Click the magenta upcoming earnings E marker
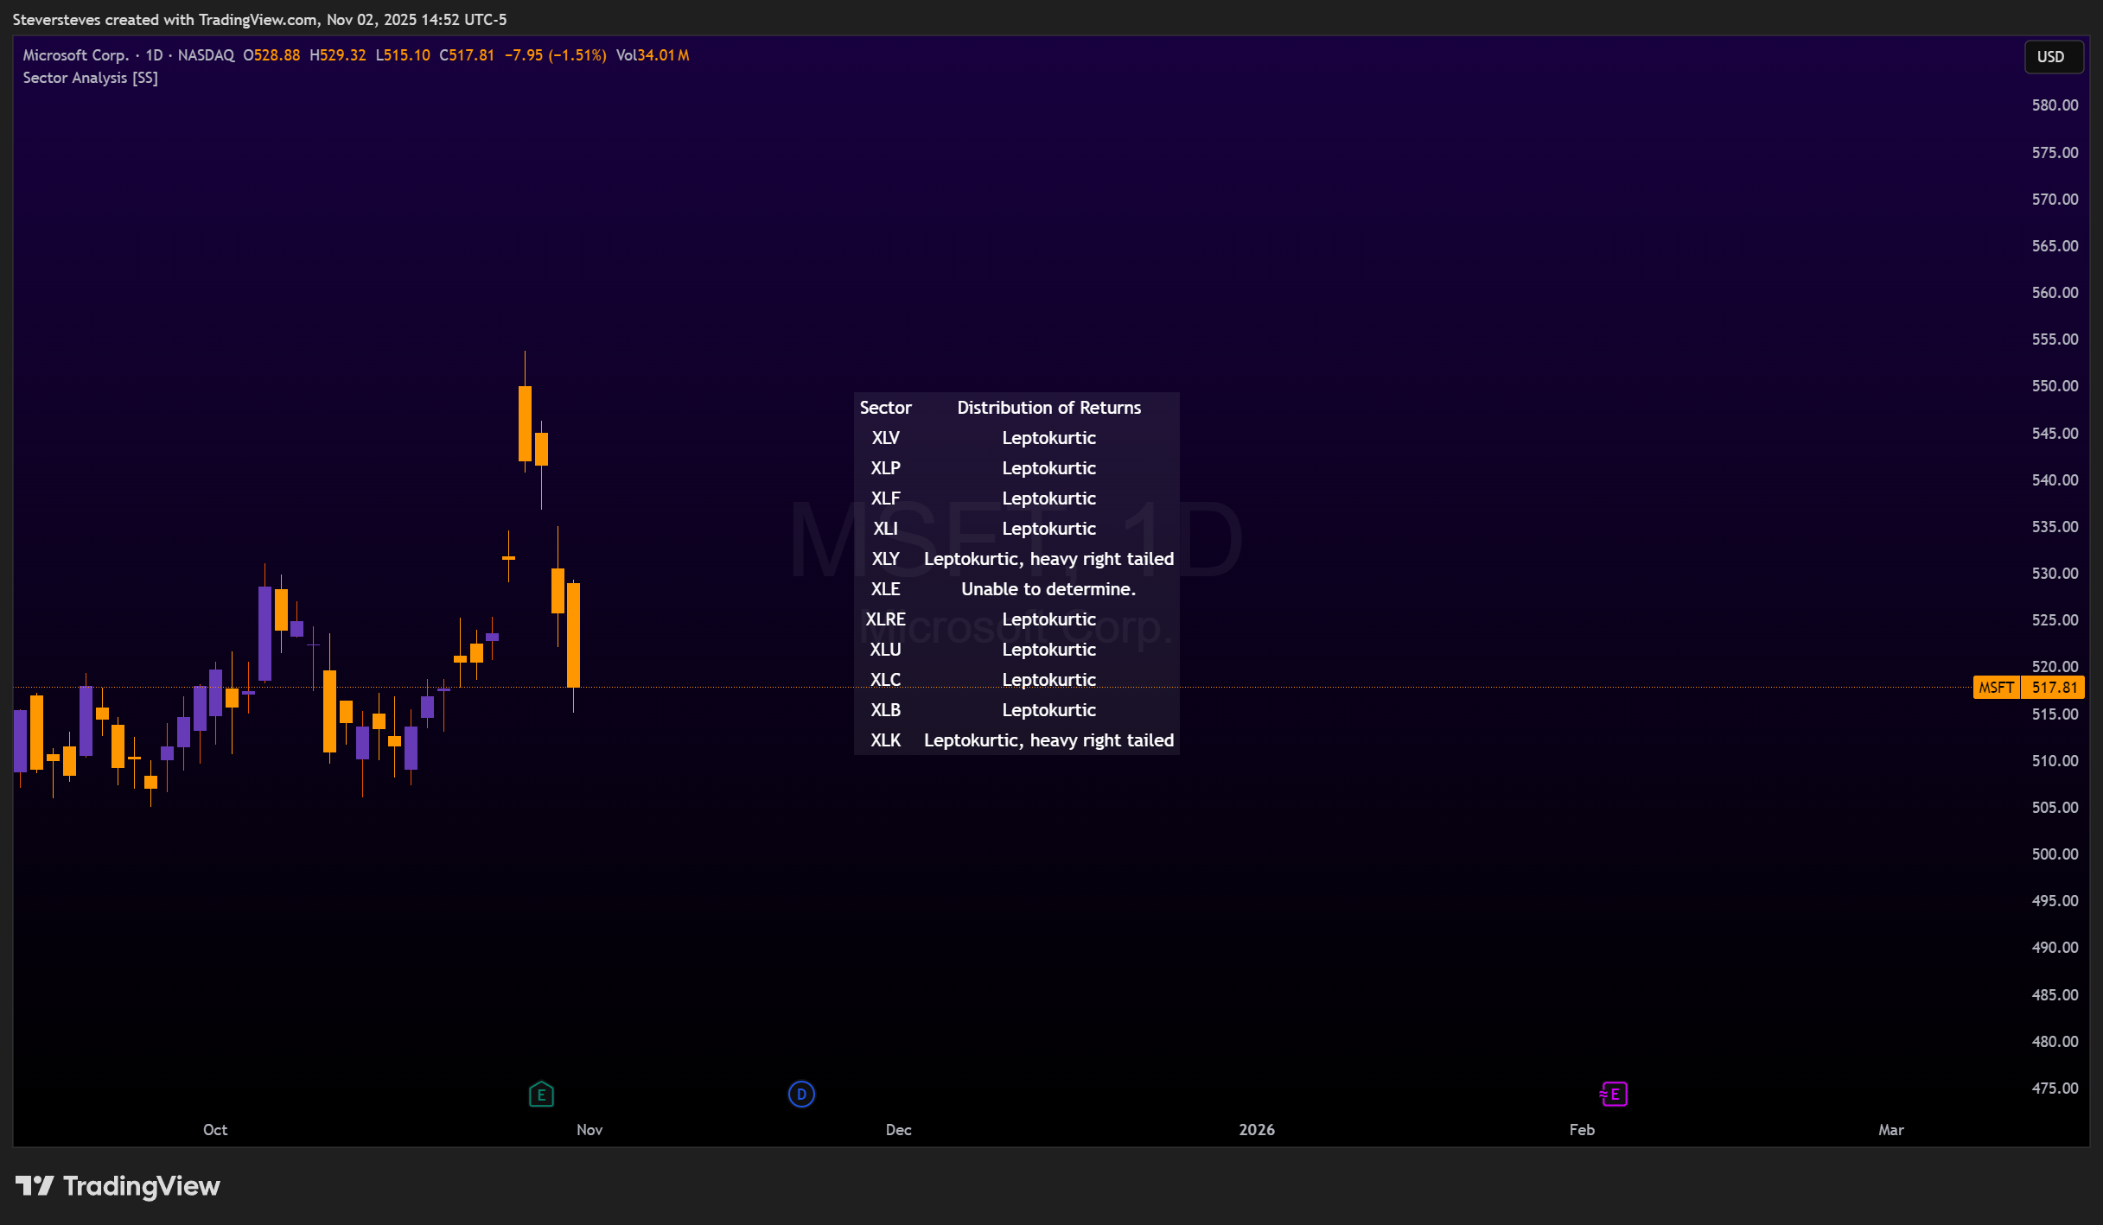Image resolution: width=2103 pixels, height=1225 pixels. pos(1614,1095)
